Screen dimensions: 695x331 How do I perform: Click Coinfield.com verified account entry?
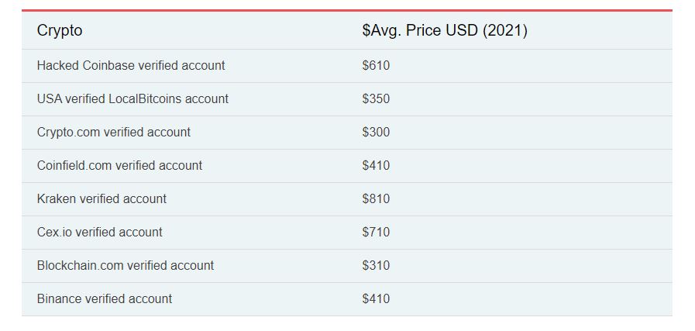(x=119, y=166)
